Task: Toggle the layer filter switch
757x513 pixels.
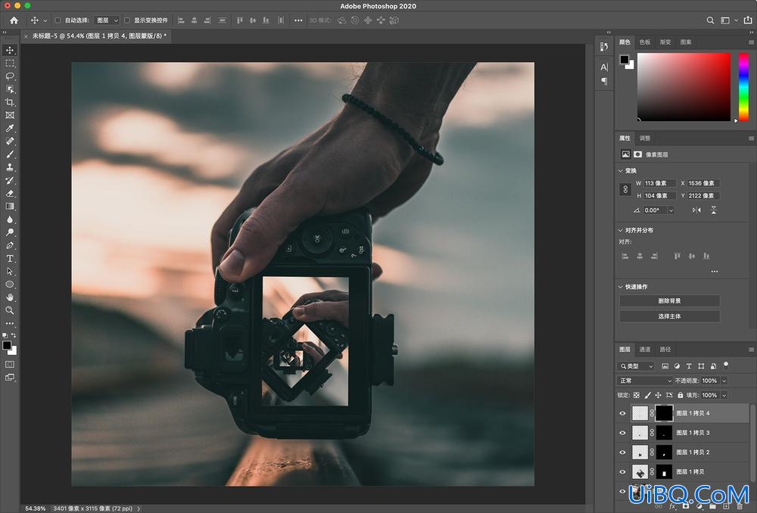Action: 726,365
